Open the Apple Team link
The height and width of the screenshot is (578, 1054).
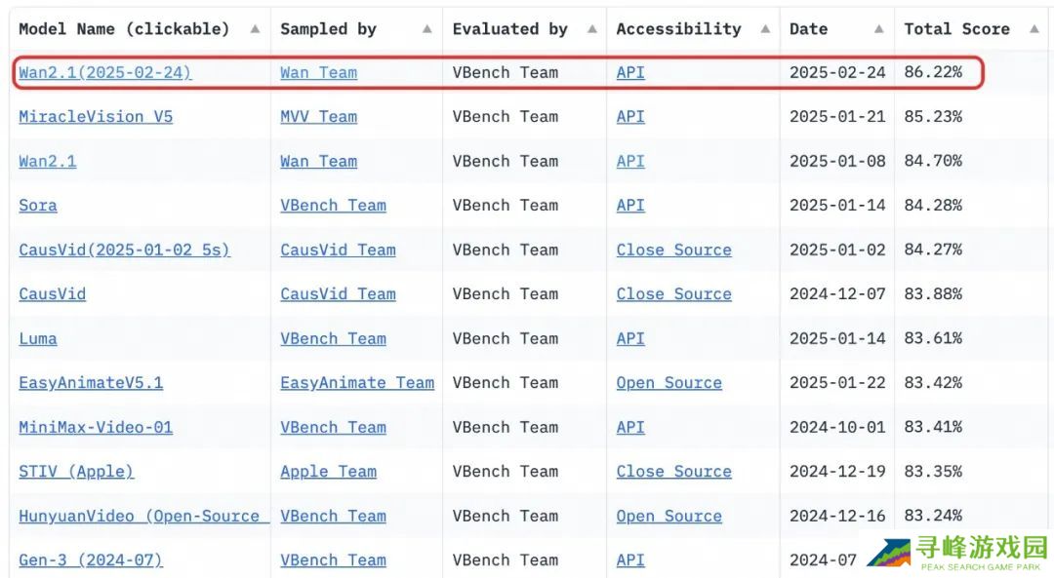(328, 472)
